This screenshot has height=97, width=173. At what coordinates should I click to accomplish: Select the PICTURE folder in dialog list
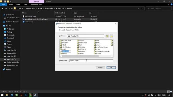(x=81, y=41)
